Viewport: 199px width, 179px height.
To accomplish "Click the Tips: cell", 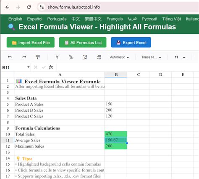I will click(59, 159).
